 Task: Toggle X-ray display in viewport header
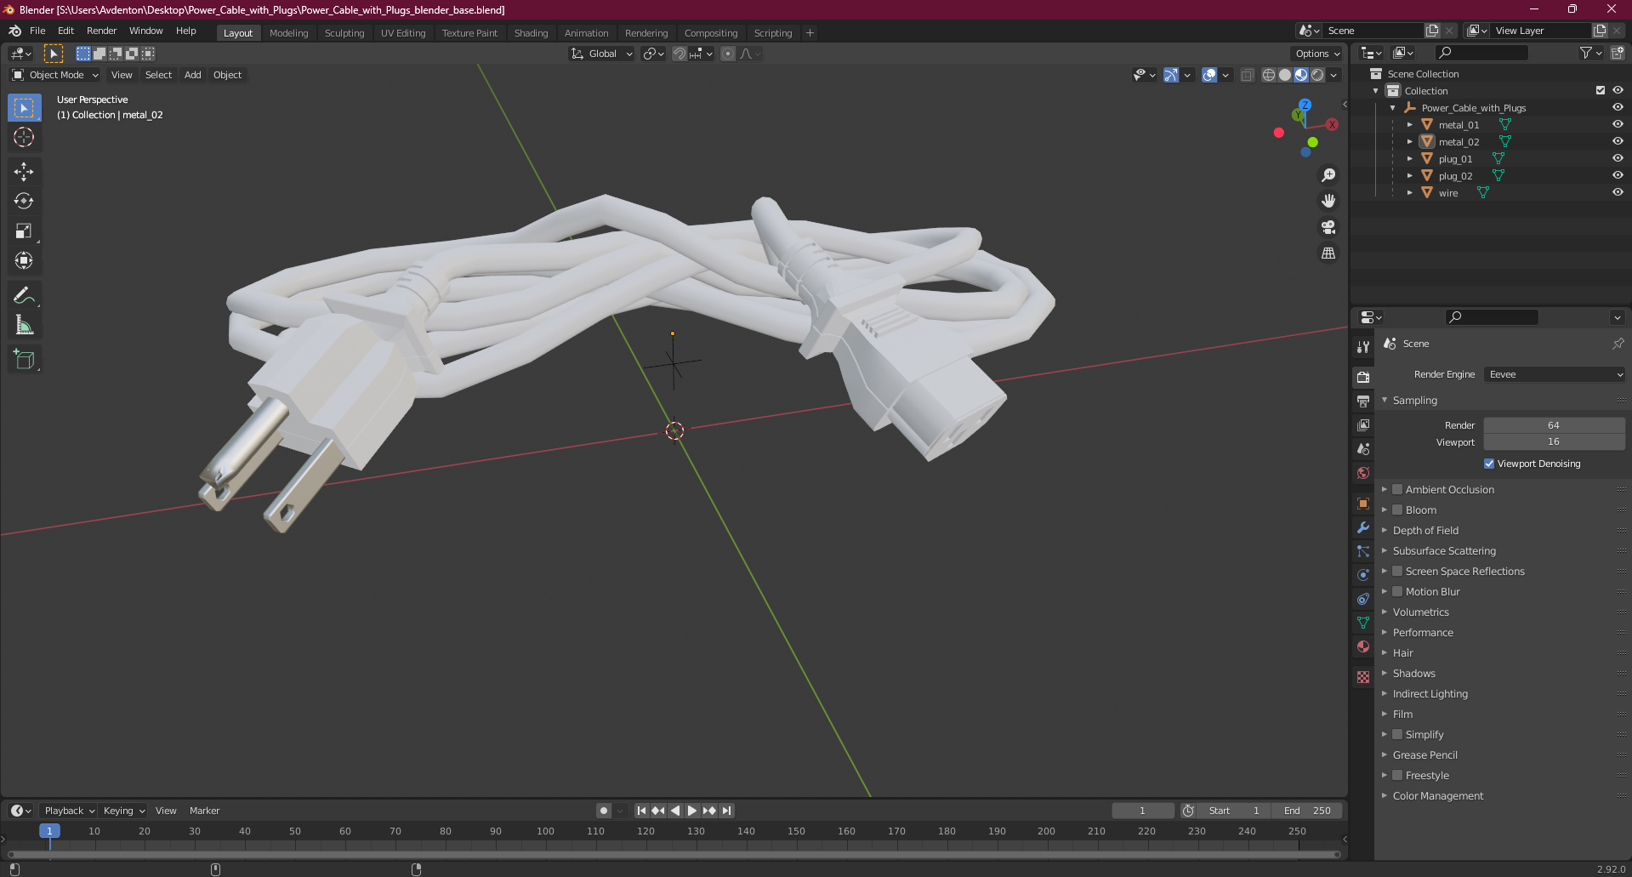[1247, 75]
